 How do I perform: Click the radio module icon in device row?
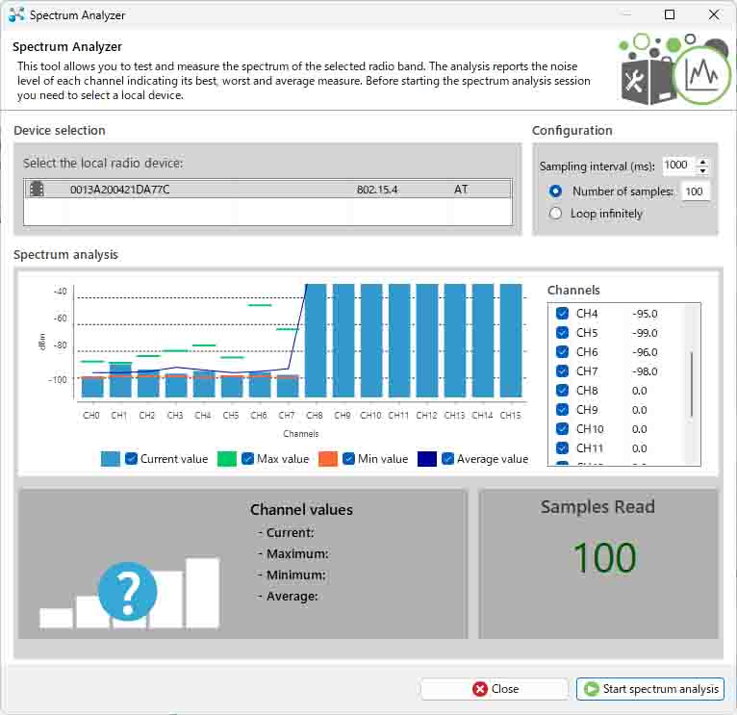coord(37,190)
